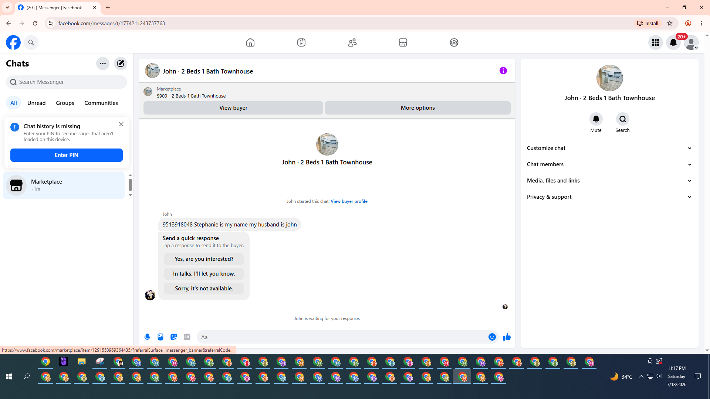Reload the page
Screen dimensions: 710x399
(35, 23)
